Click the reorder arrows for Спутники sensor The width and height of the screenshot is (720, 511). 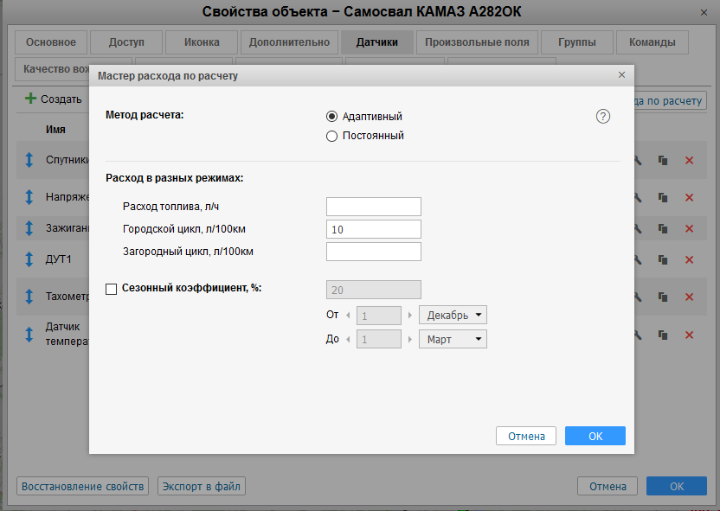[x=29, y=160]
